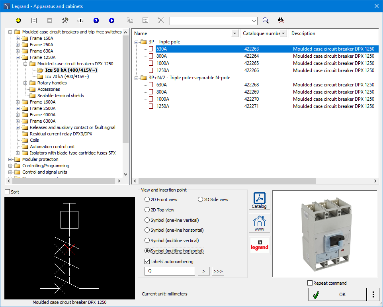
Task: Select 2D Side view radio button
Action: (x=200, y=199)
